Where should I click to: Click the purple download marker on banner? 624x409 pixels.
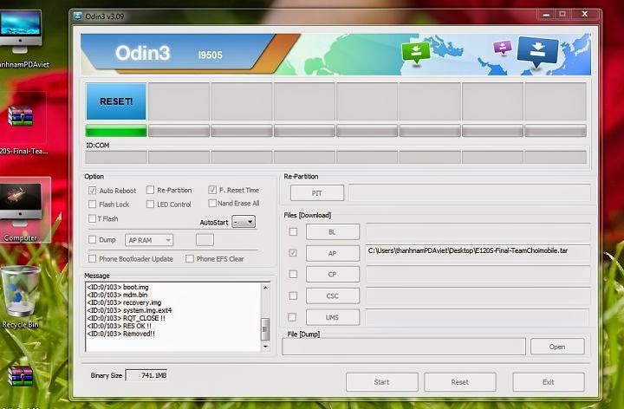coord(502,48)
